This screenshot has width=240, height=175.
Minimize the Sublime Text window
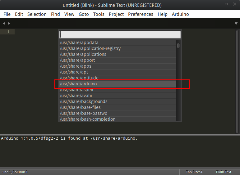click(x=218, y=4)
